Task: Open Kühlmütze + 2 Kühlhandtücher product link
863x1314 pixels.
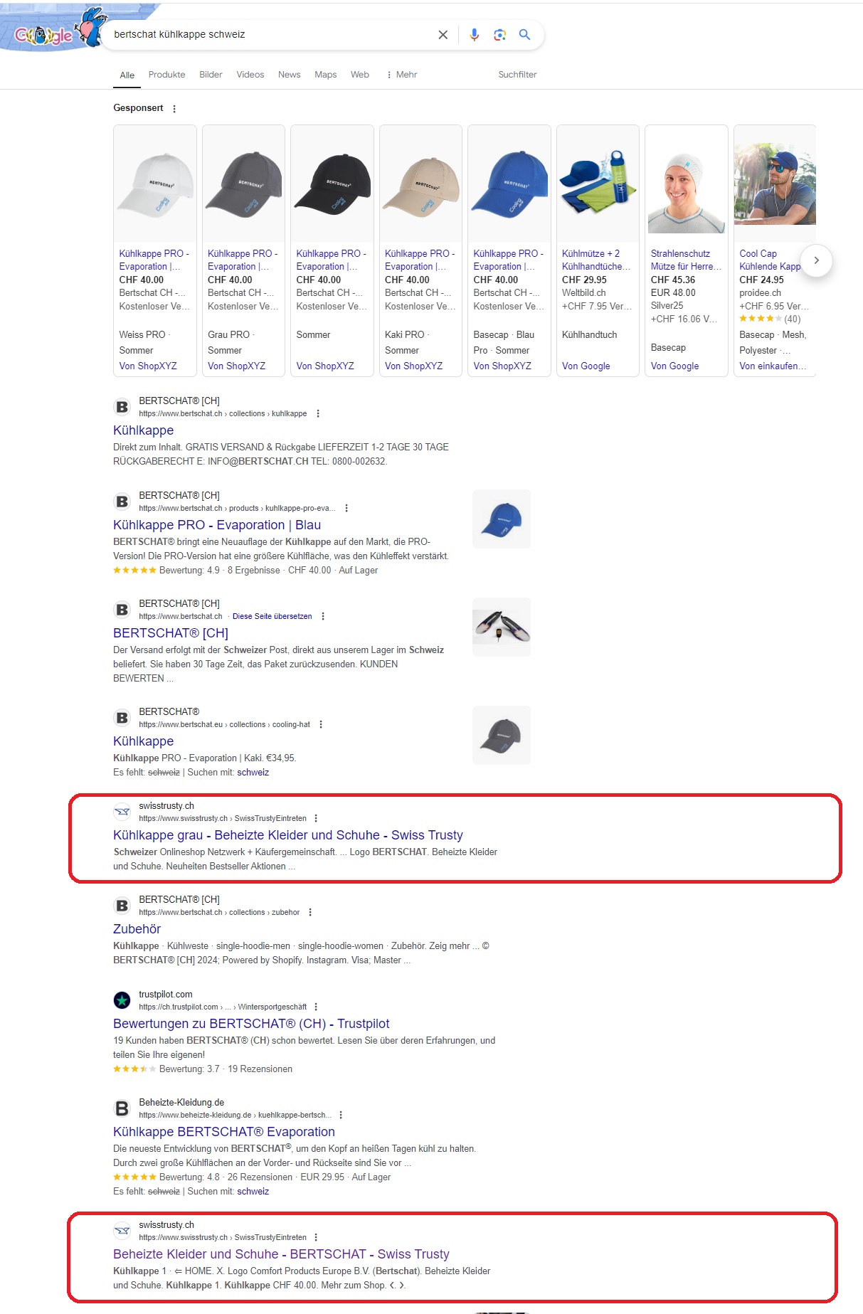Action: (x=596, y=260)
